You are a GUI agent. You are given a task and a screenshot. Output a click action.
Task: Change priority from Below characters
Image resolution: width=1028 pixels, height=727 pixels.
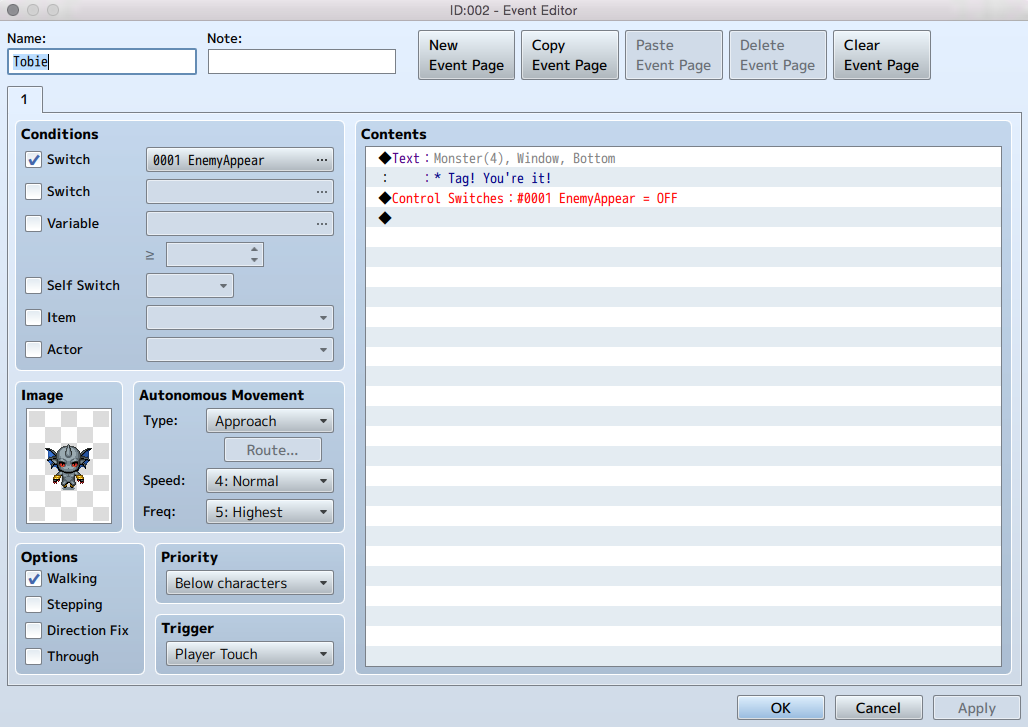pos(249,583)
